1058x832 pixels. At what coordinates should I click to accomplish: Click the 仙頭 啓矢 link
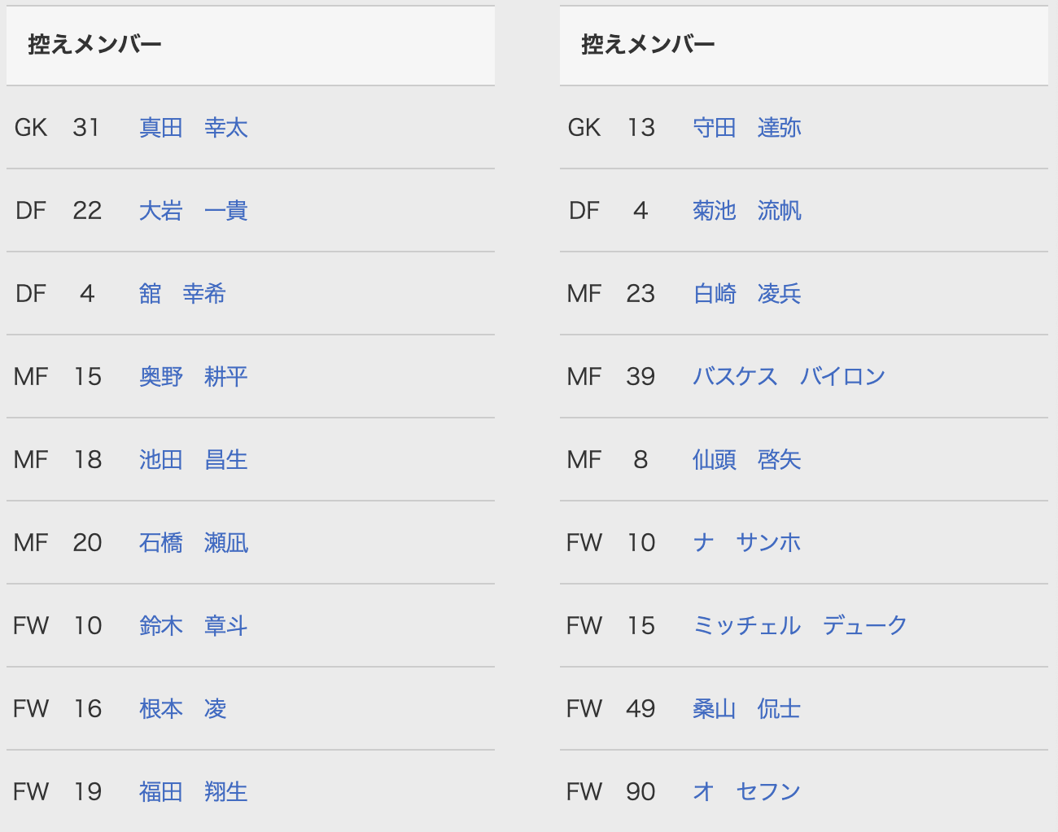click(x=747, y=460)
